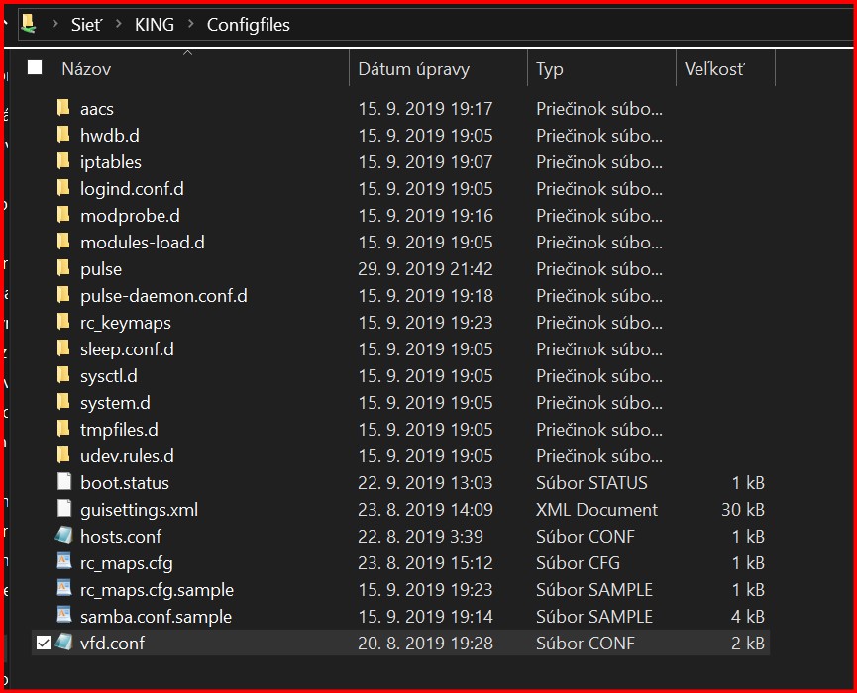Viewport: 857px width, 693px height.
Task: Click the guisettings.xml document icon
Action: point(64,509)
